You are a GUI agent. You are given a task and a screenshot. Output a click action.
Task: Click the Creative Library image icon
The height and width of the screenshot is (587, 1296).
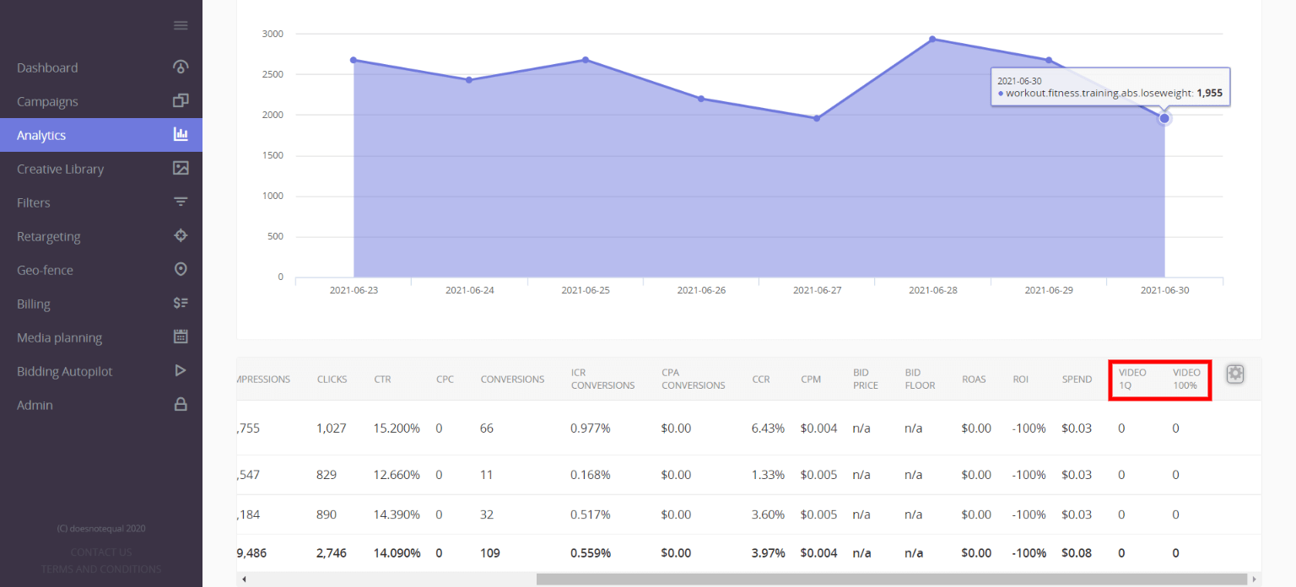(x=181, y=168)
